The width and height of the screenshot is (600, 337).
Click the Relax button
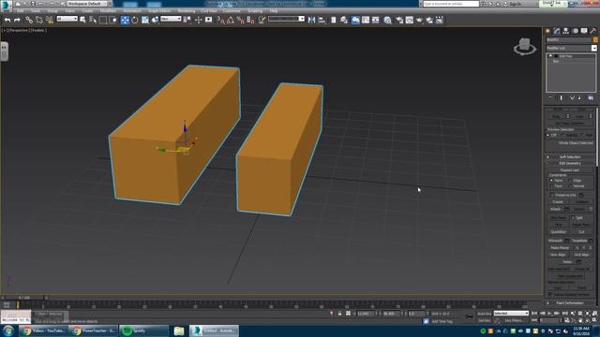[567, 262]
